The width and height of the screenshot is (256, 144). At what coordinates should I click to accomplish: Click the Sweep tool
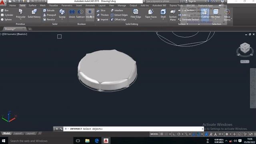62,13
